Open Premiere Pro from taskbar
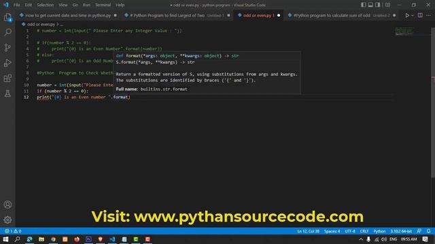435x244 pixels. [x=88, y=239]
